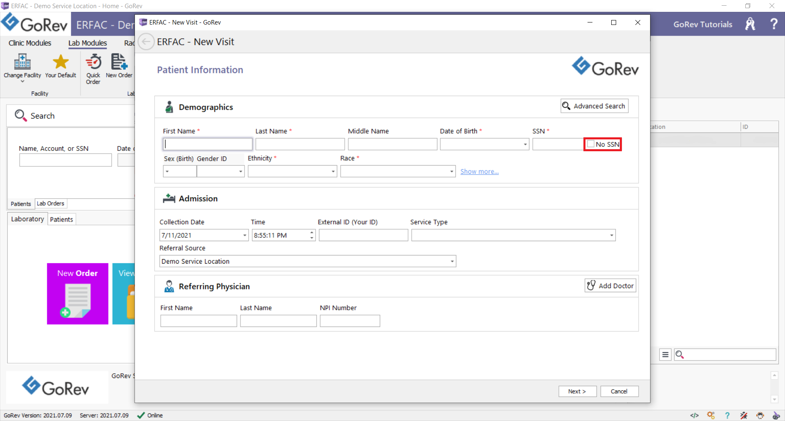Click the teal question mark status icon
The height and width of the screenshot is (421, 785).
pyautogui.click(x=727, y=415)
